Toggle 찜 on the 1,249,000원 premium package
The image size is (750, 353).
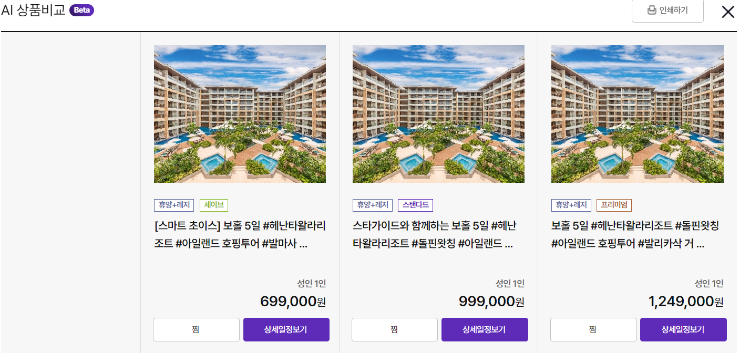tap(593, 329)
